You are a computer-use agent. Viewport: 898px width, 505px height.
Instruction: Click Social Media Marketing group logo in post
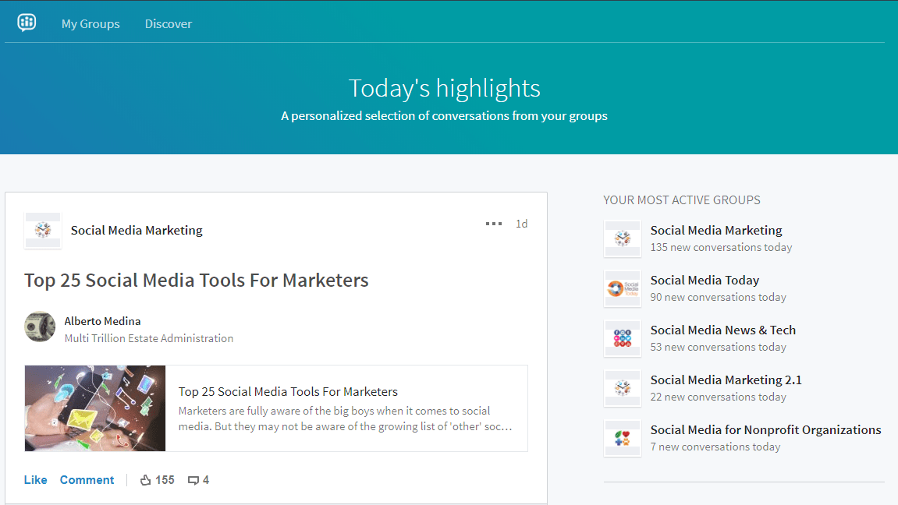tap(43, 231)
